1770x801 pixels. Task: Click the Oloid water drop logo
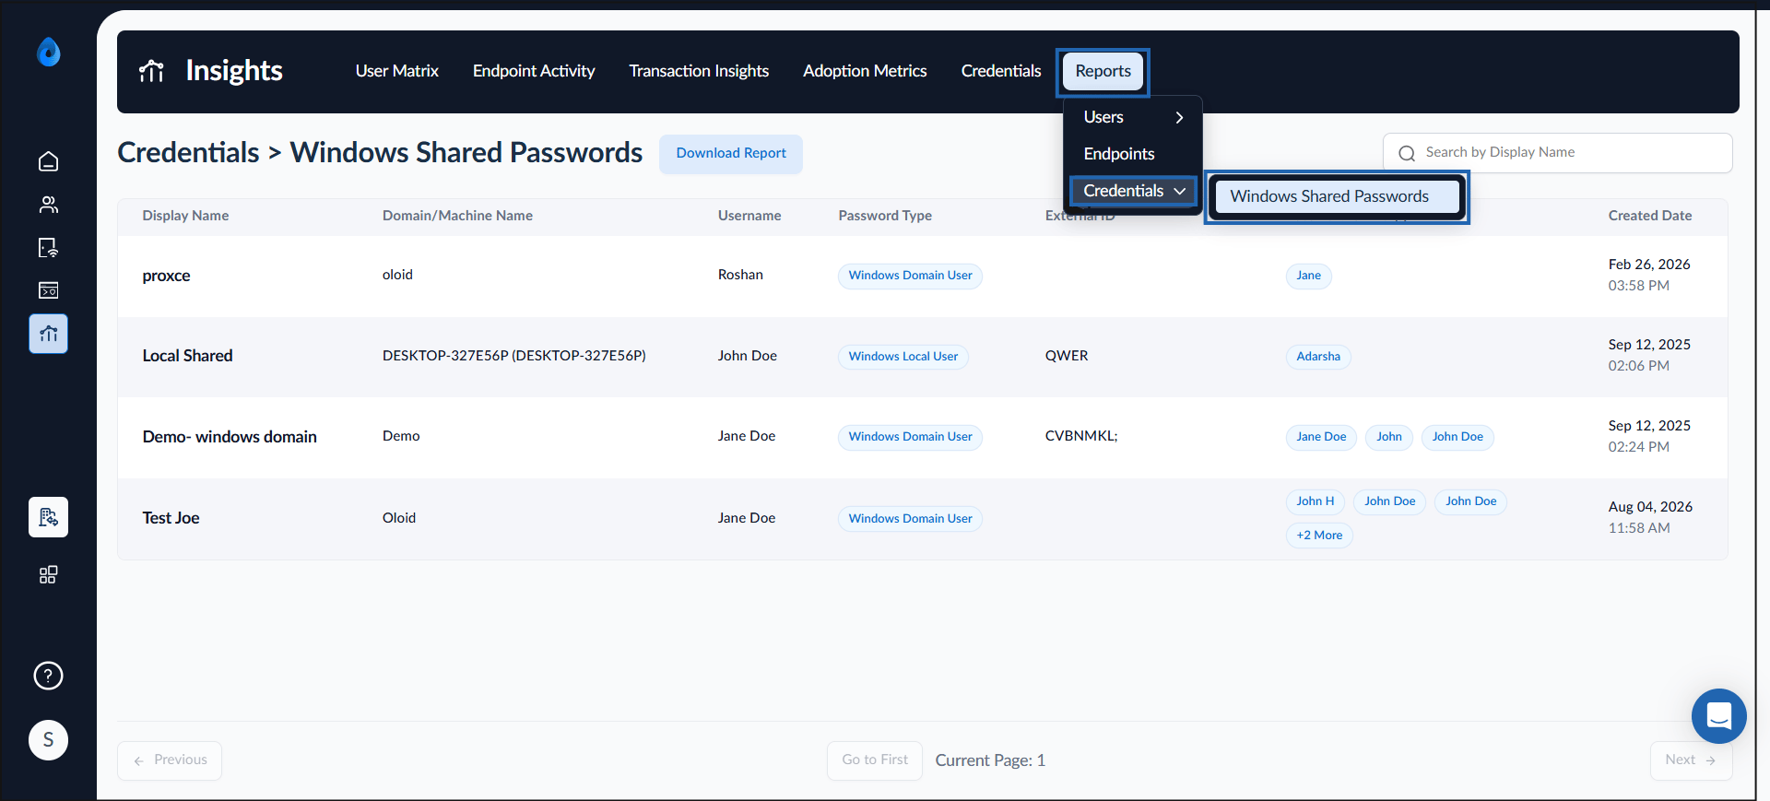49,52
